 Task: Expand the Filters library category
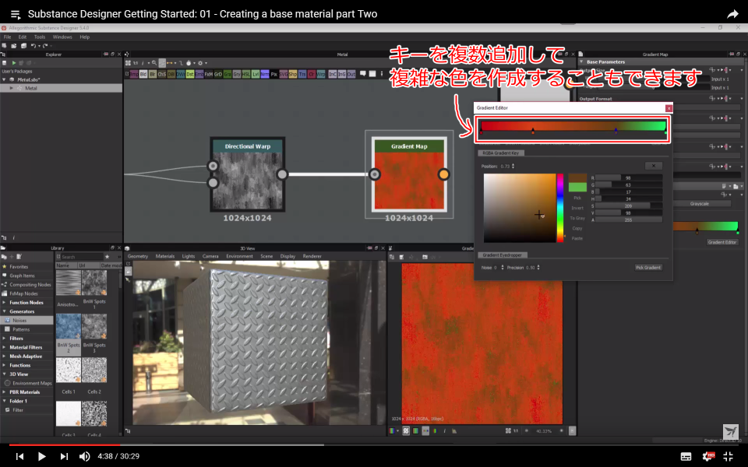[5, 339]
